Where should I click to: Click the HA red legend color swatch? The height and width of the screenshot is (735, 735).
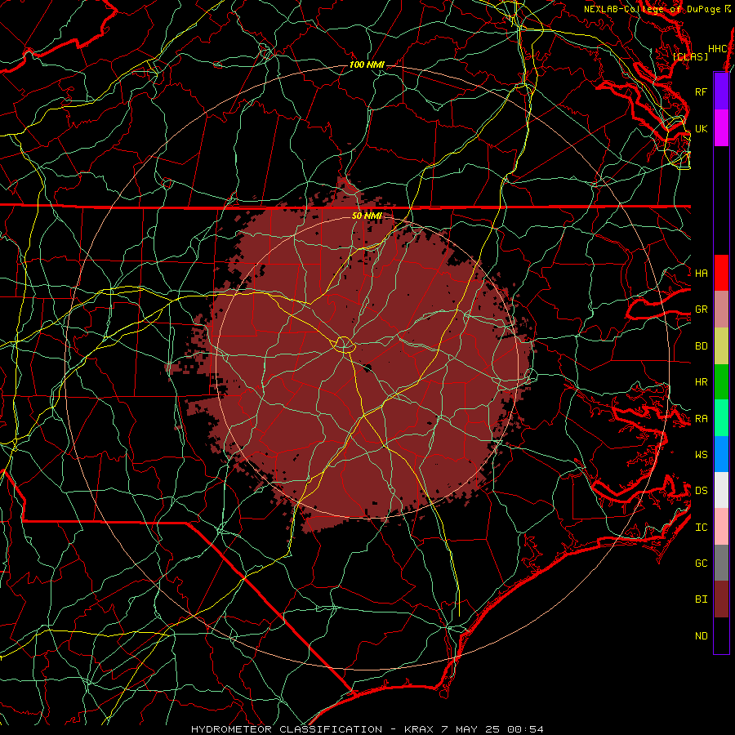tap(721, 273)
